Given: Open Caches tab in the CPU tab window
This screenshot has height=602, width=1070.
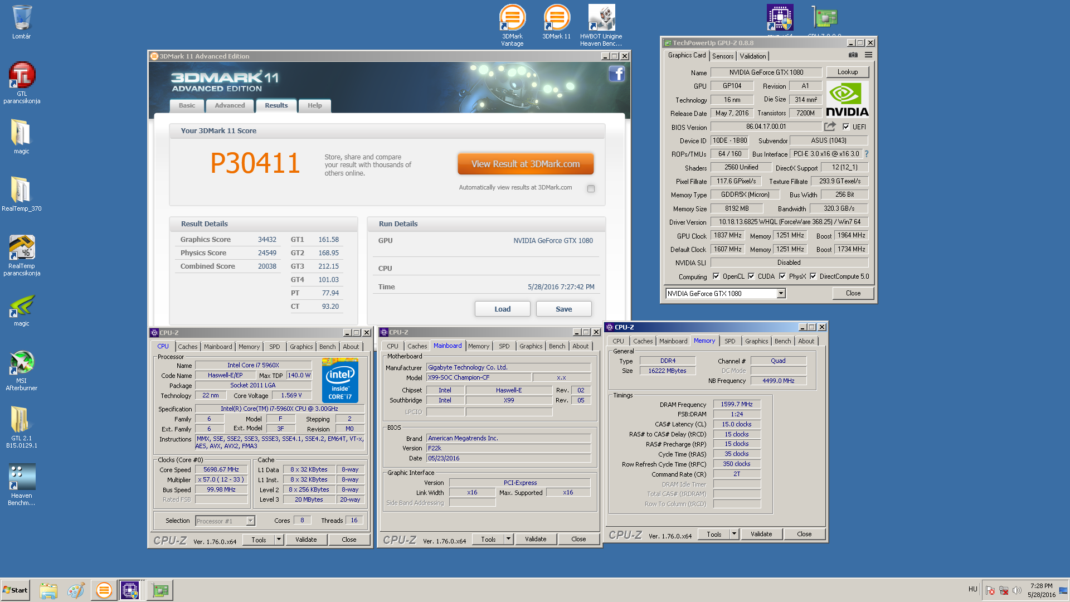Looking at the screenshot, I should coord(187,347).
